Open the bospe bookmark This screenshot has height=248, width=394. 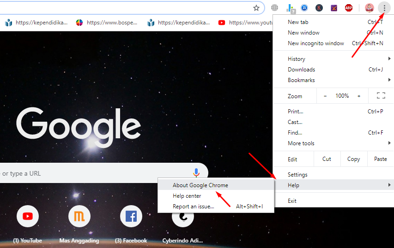click(107, 23)
